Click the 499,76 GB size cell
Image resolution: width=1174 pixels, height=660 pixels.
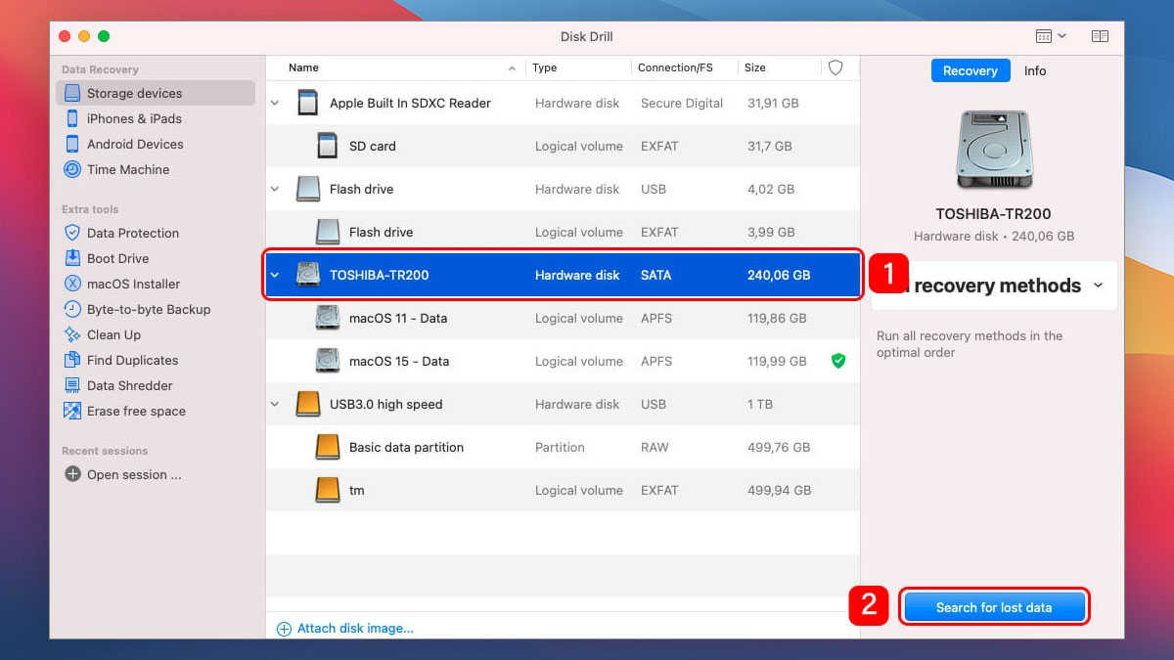coord(779,447)
